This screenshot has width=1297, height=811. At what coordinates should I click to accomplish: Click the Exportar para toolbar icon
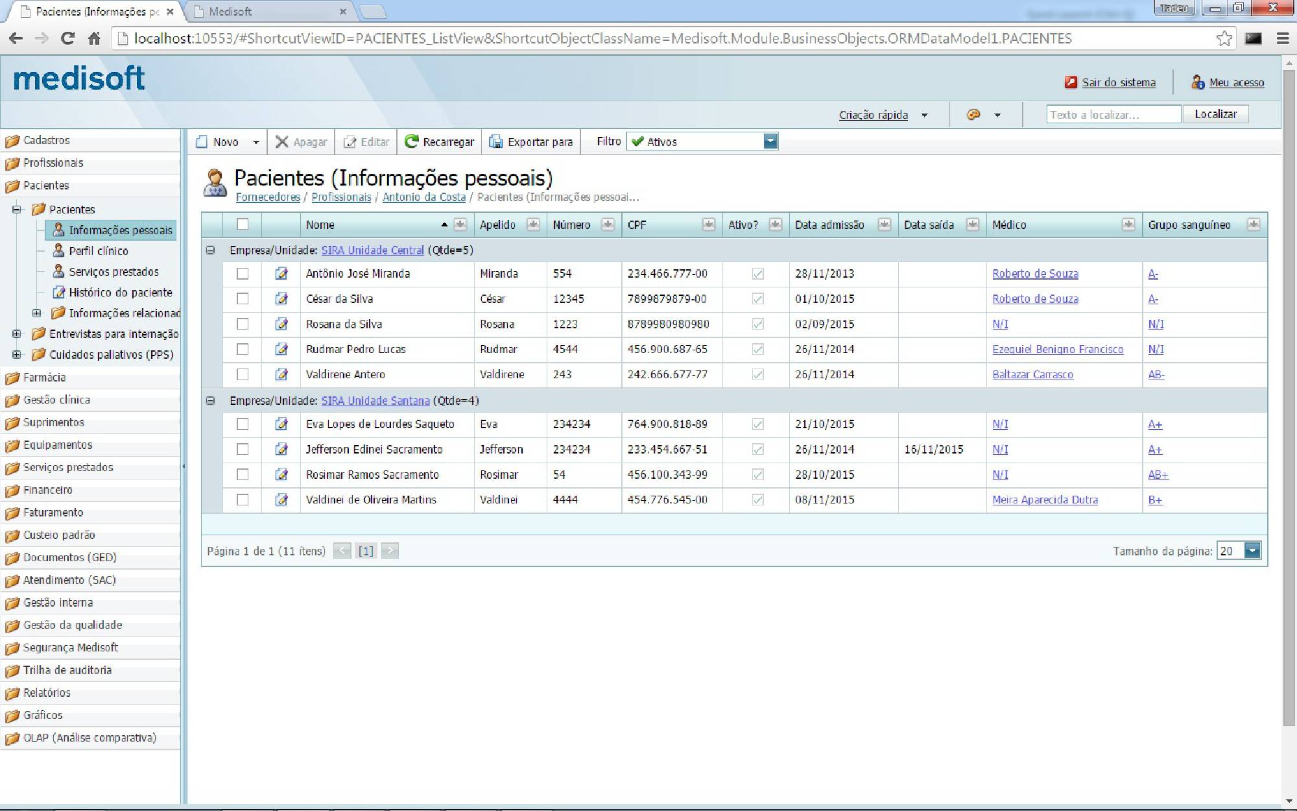tap(495, 141)
